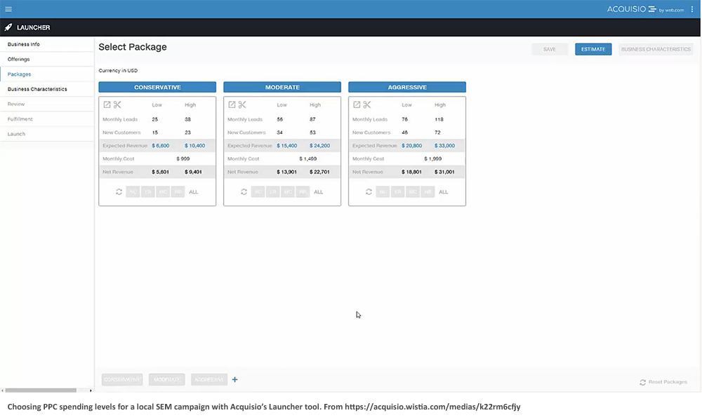Click Conservative low expected revenue $ 6,600
Viewport: 702px width, 420px height.
pos(160,146)
